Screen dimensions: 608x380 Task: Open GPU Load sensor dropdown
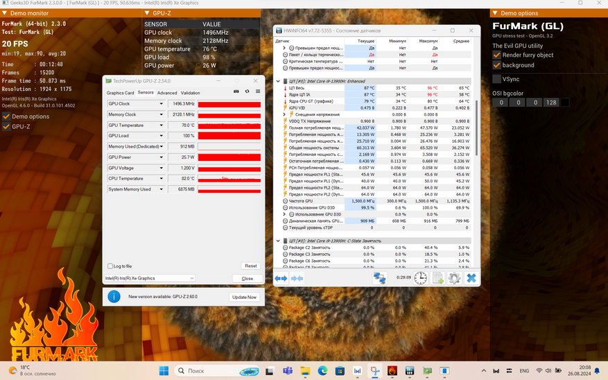162,136
